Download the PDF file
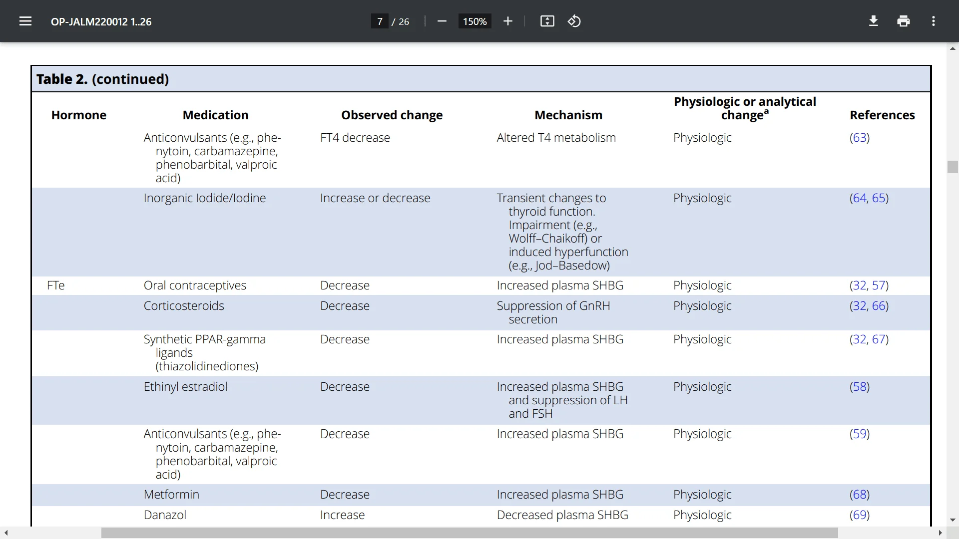 874,21
